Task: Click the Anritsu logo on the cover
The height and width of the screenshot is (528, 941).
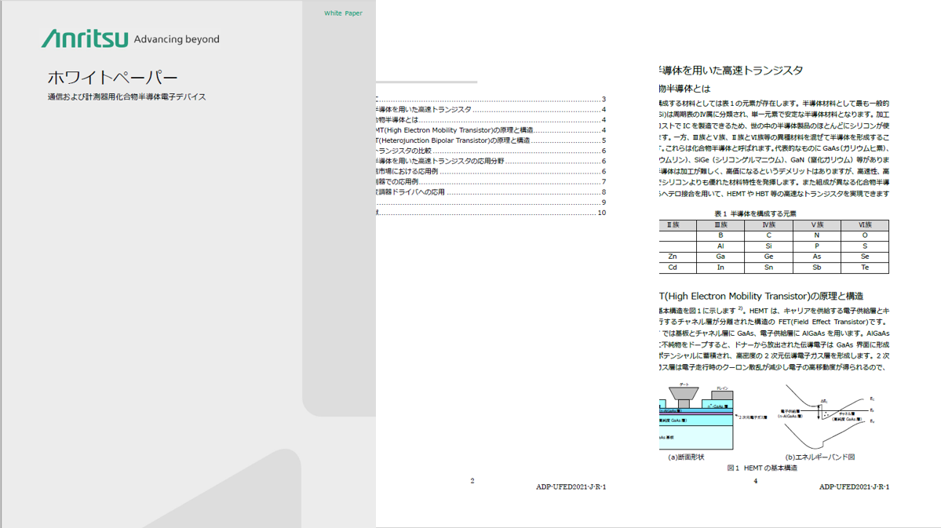Action: [x=85, y=38]
